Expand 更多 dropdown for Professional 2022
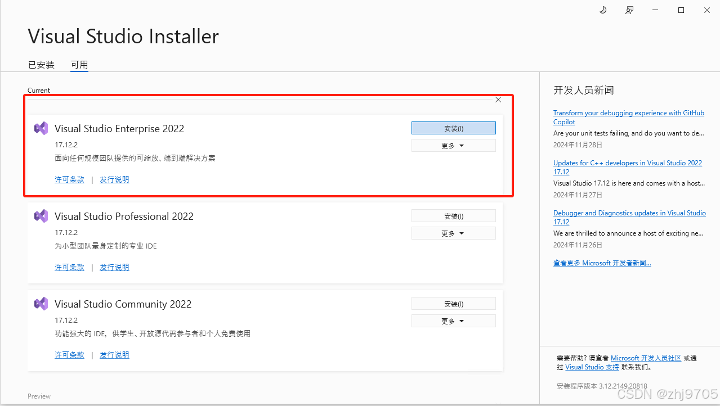Screen dimensions: 720x406 point(454,233)
